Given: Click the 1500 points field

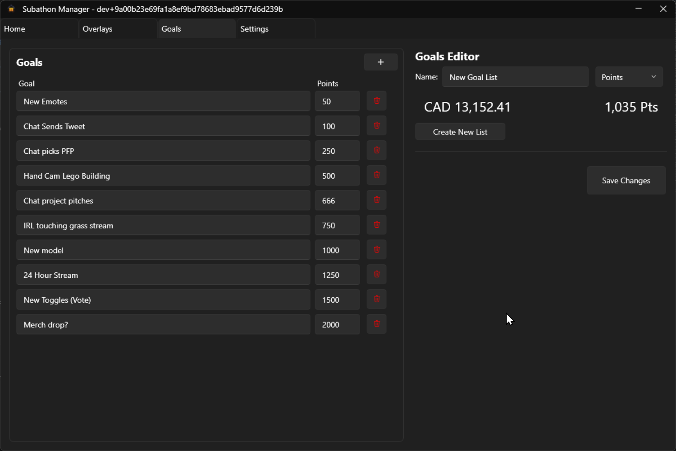Looking at the screenshot, I should 337,300.
